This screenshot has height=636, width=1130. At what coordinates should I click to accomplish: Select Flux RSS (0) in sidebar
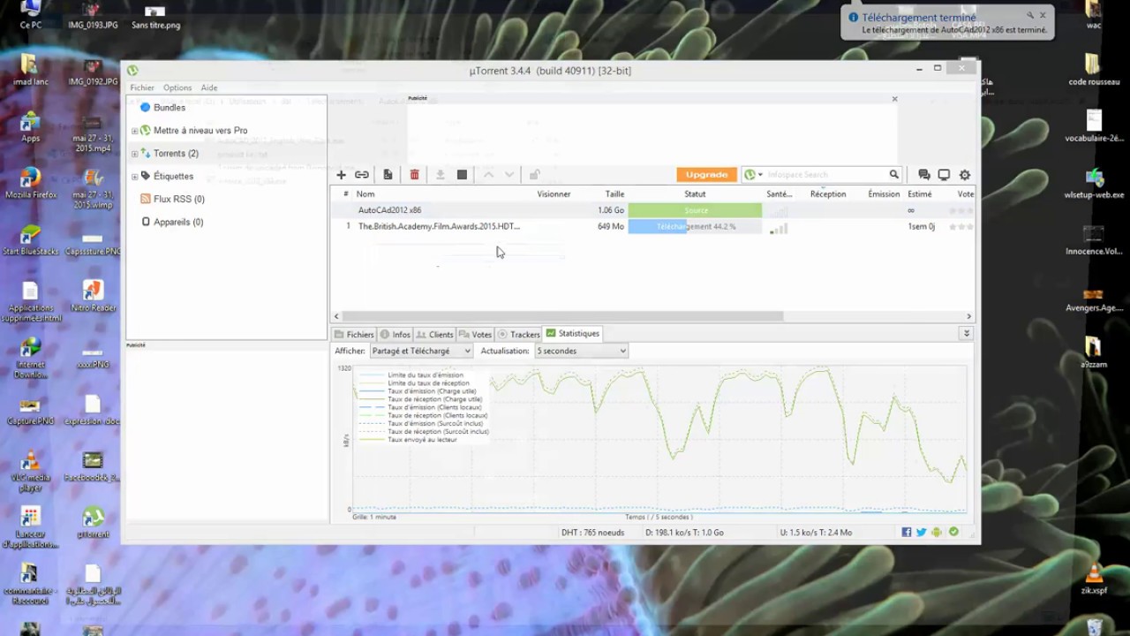click(x=178, y=199)
